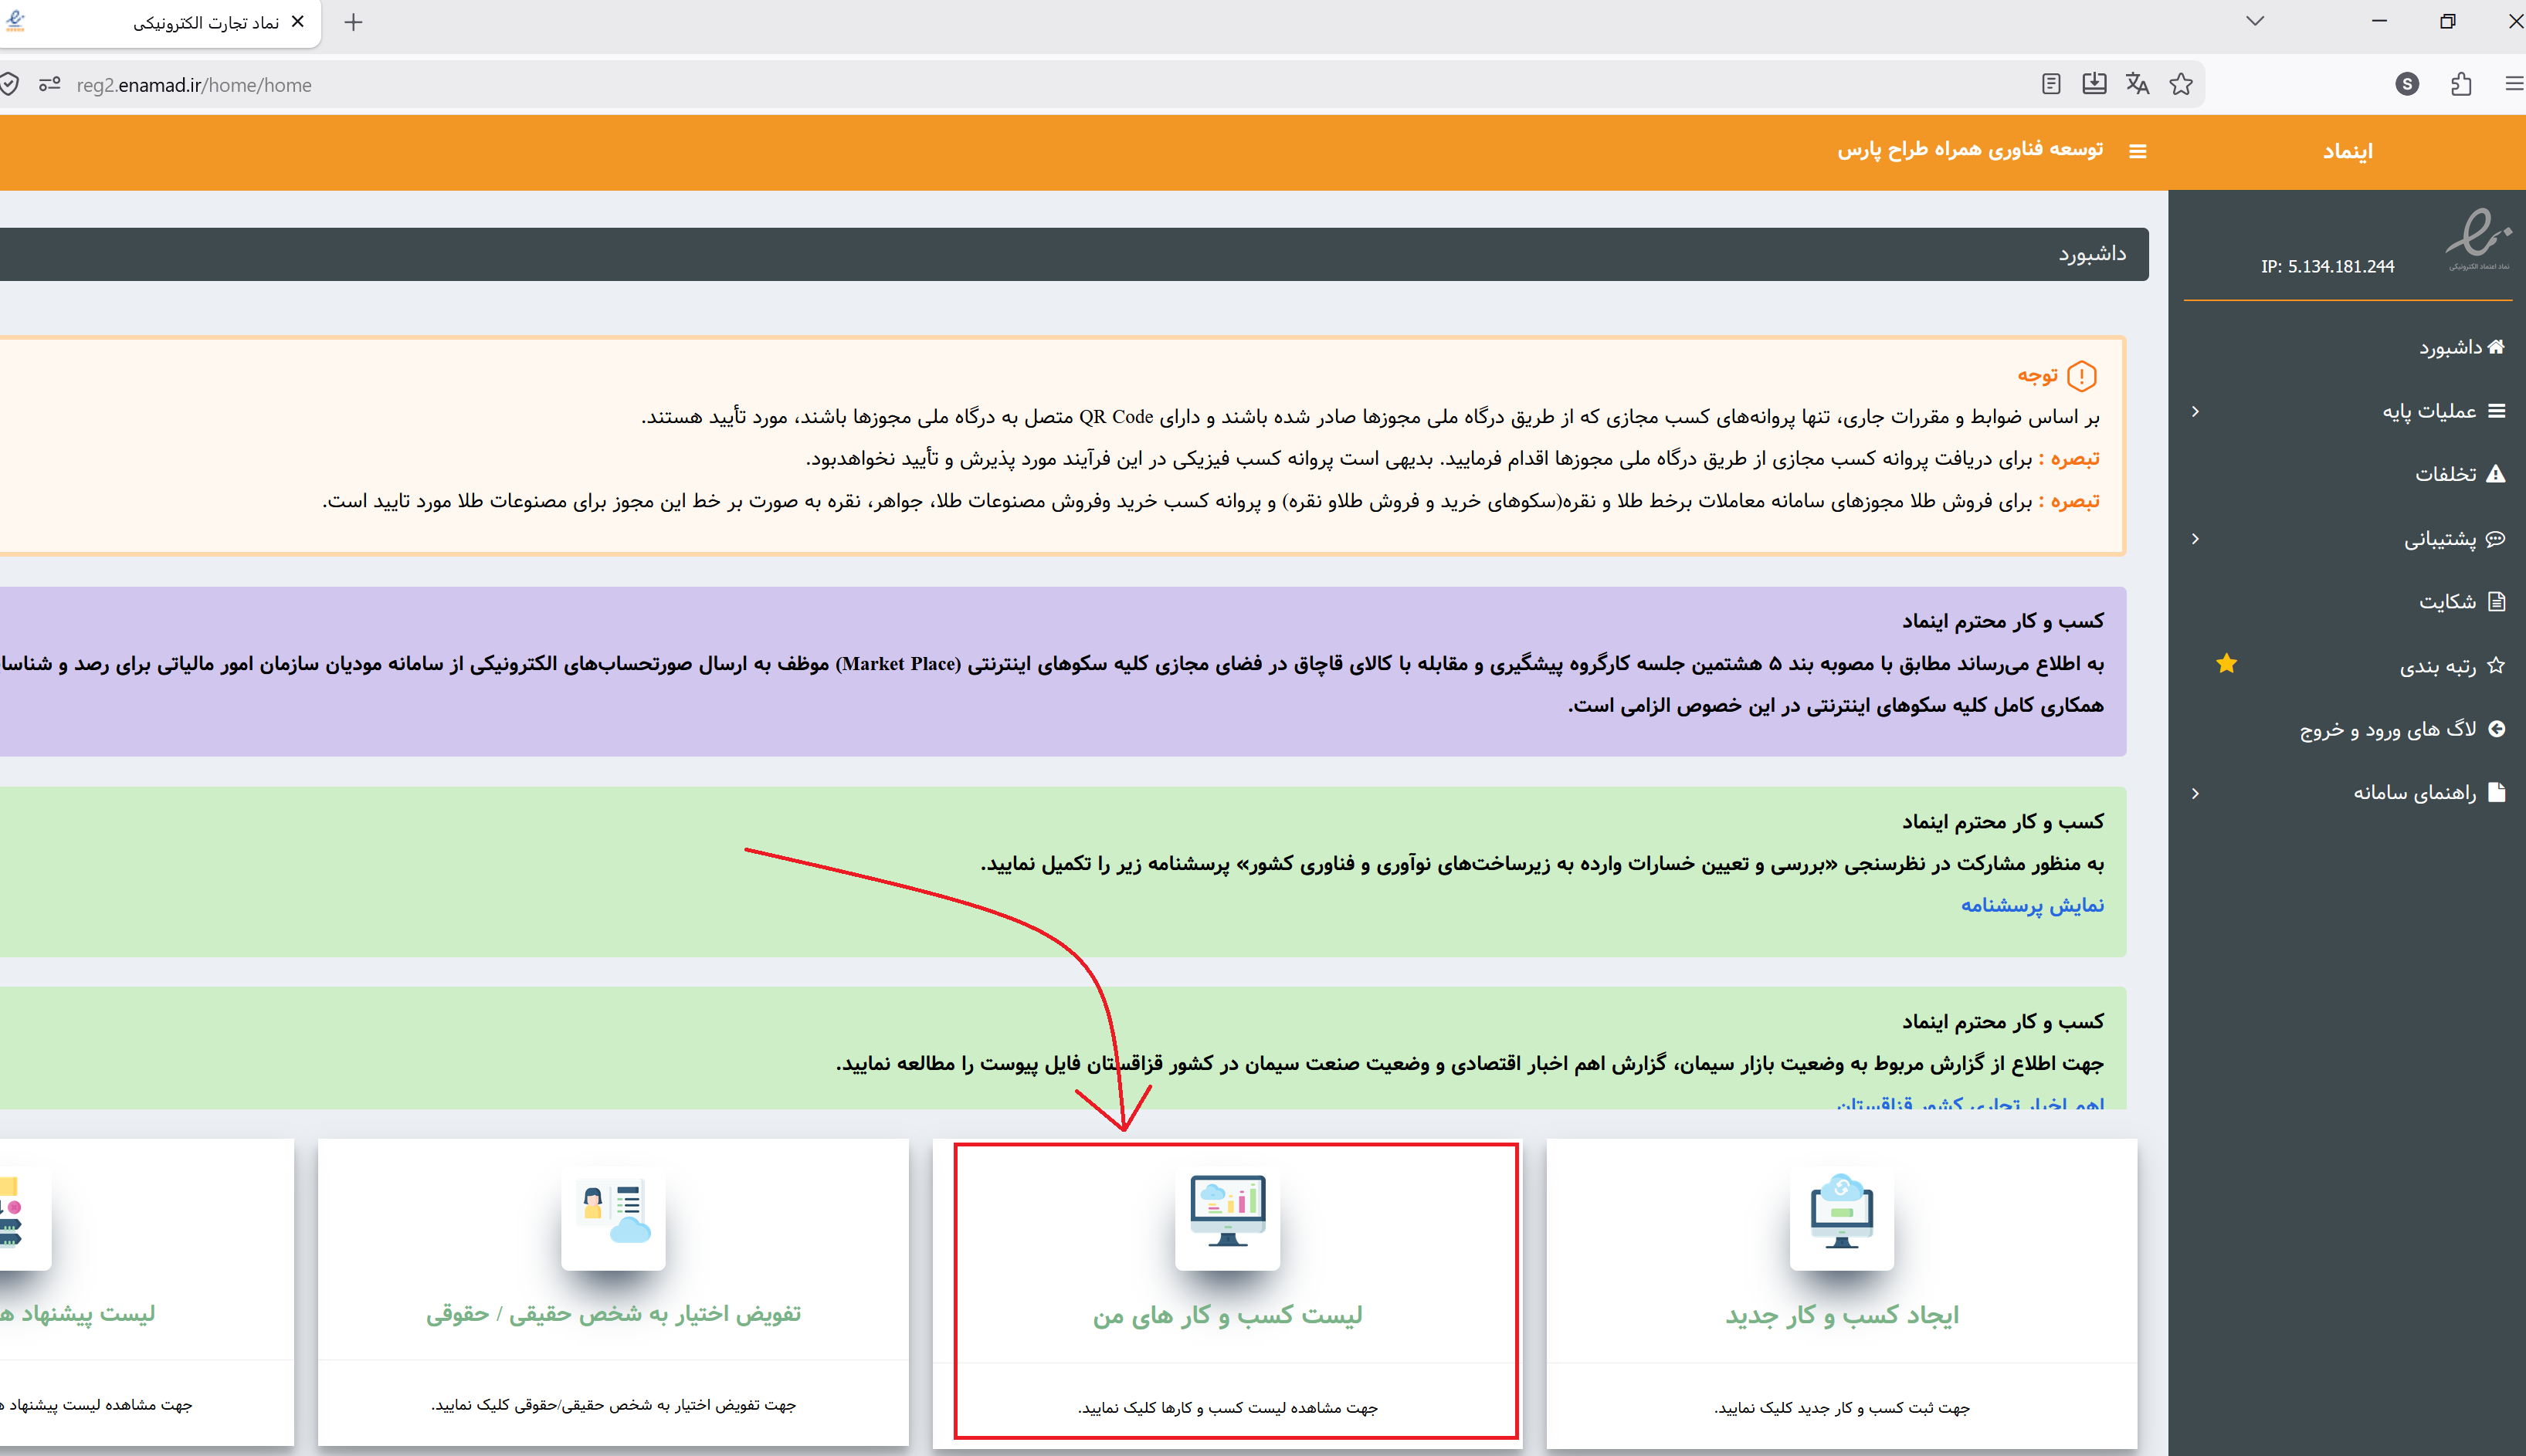
Task: Open the translate page icon
Action: pyautogui.click(x=2138, y=84)
